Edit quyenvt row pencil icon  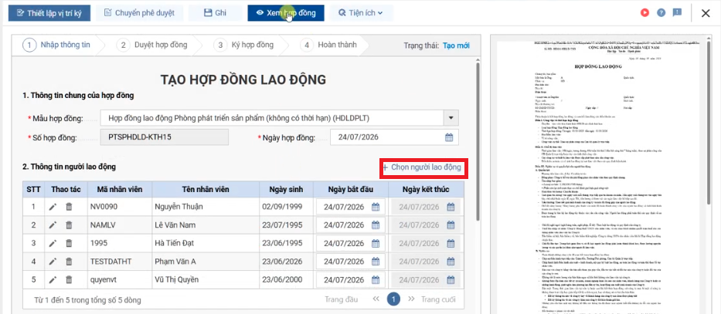pyautogui.click(x=53, y=279)
